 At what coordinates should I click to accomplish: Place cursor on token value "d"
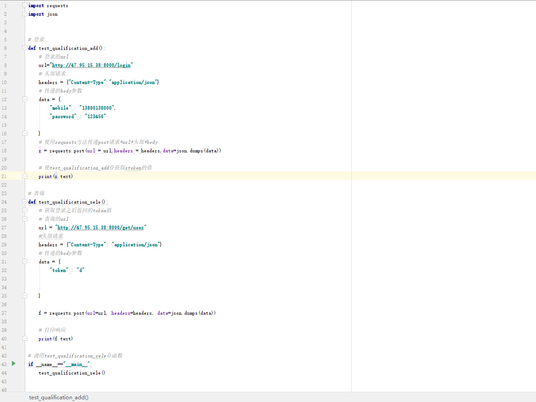pos(81,270)
